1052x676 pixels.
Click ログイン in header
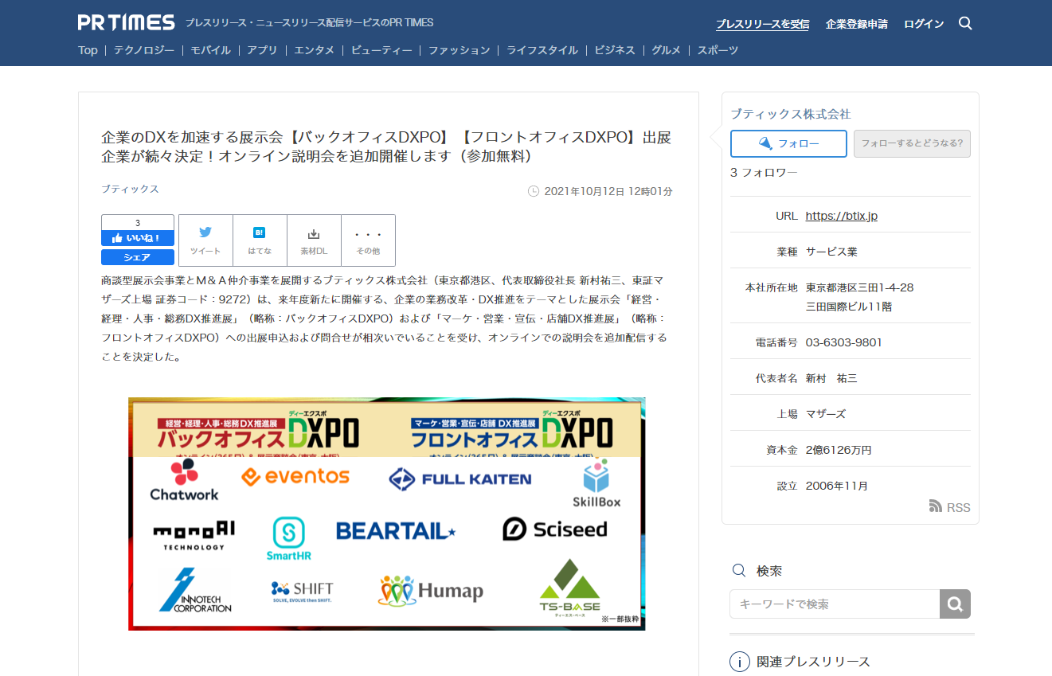[924, 24]
